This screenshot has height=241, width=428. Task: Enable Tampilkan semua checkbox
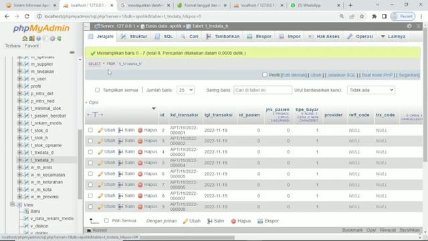point(97,90)
